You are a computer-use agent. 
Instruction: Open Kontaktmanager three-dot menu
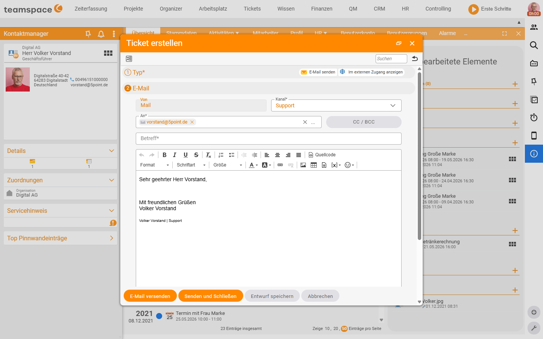(114, 34)
